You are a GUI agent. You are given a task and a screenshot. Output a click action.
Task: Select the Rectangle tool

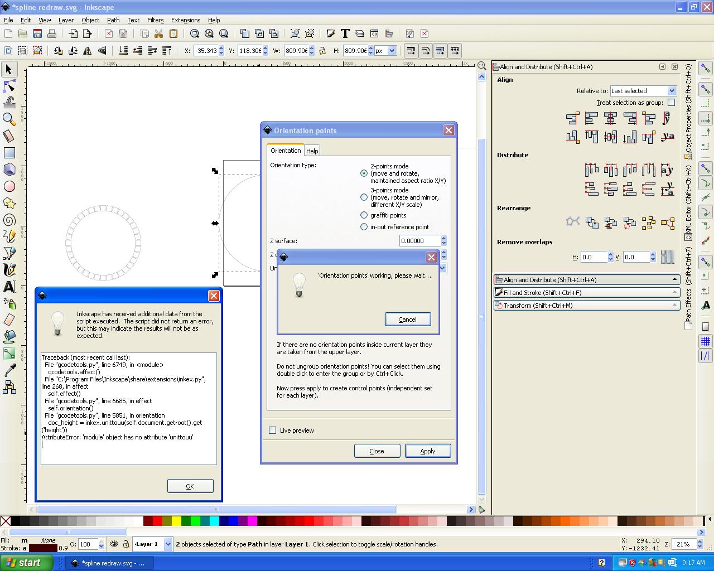point(9,153)
